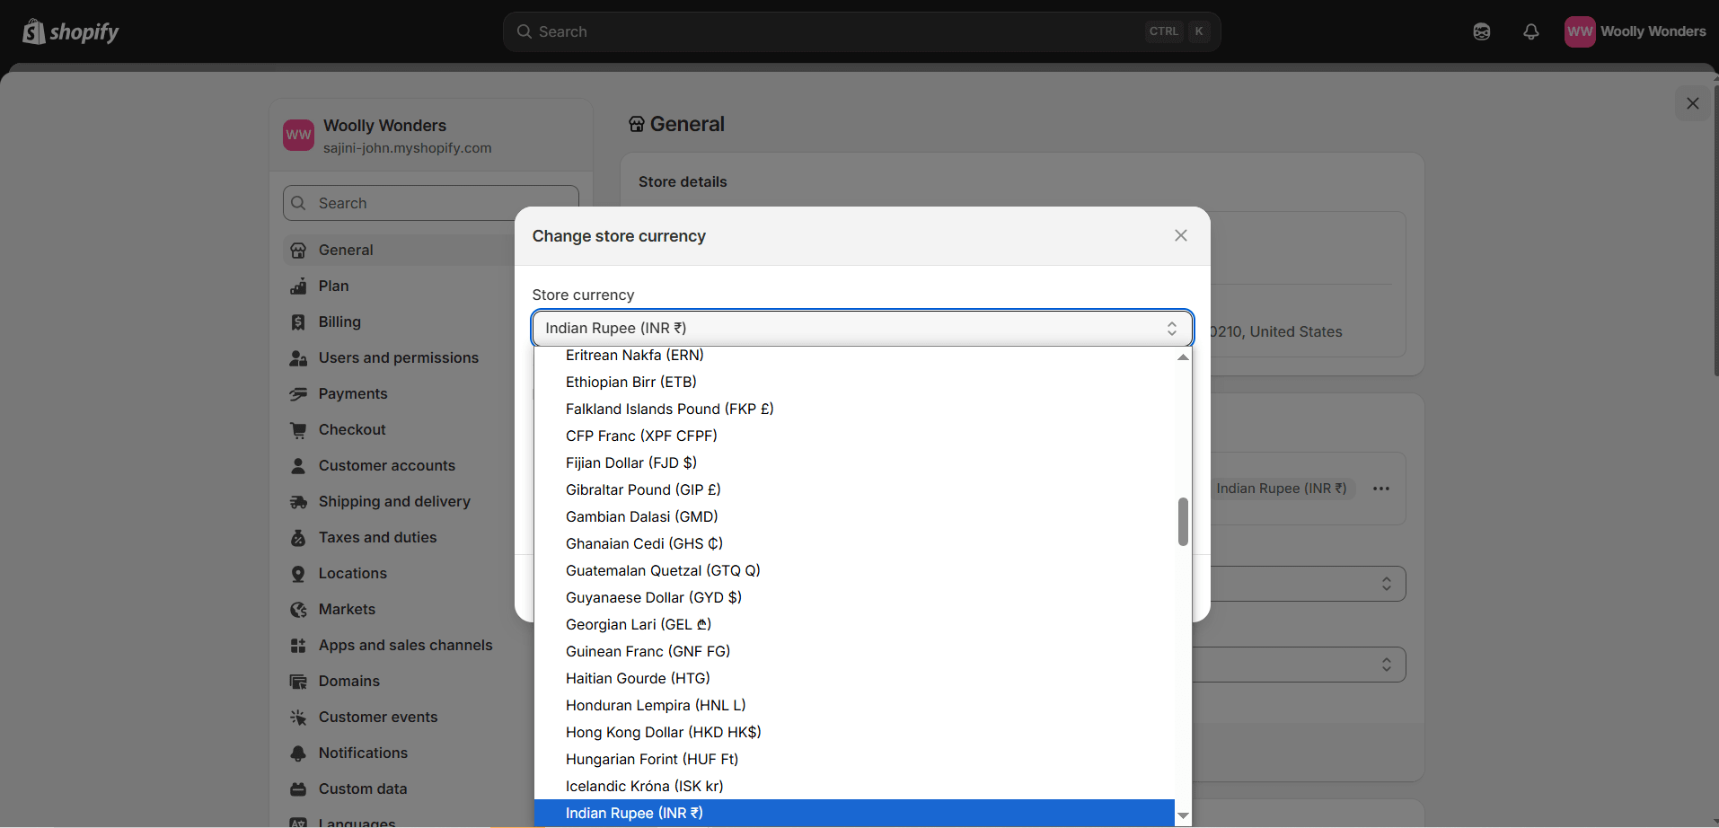Click the Shipping and delivery truck icon
The width and height of the screenshot is (1719, 828).
[x=298, y=502]
